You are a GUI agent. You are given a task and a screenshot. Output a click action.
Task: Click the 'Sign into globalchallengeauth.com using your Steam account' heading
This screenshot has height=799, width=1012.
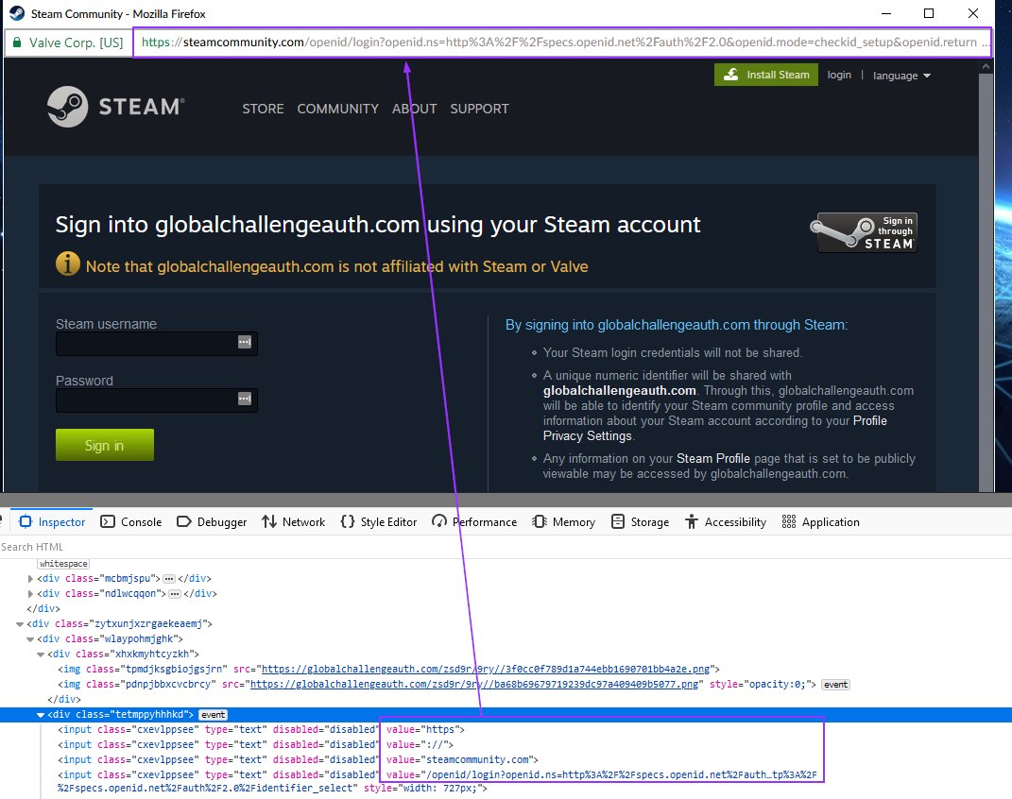click(x=378, y=225)
